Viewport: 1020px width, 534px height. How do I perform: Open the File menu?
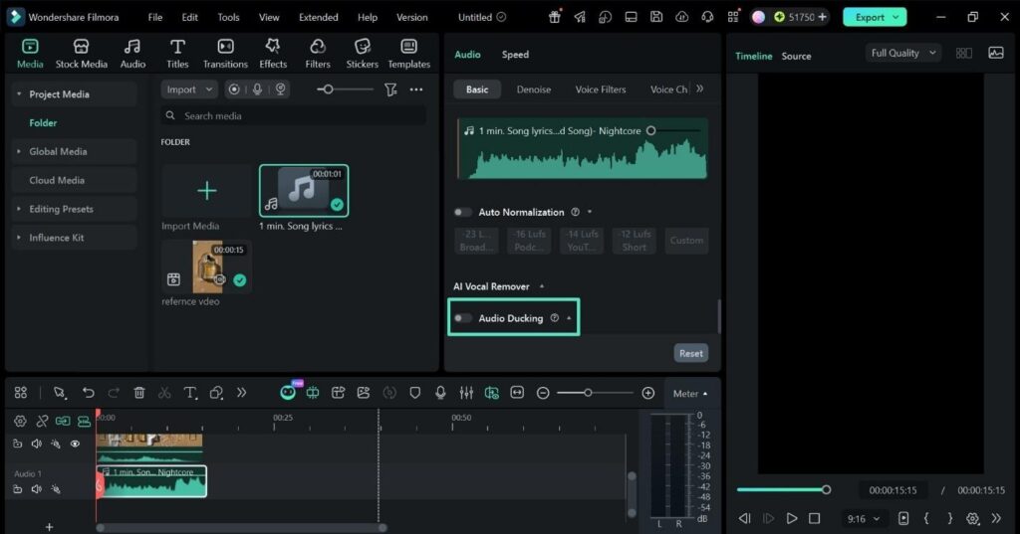pyautogui.click(x=154, y=18)
